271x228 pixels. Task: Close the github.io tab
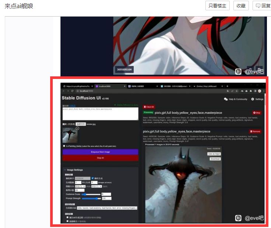coord(92,86)
